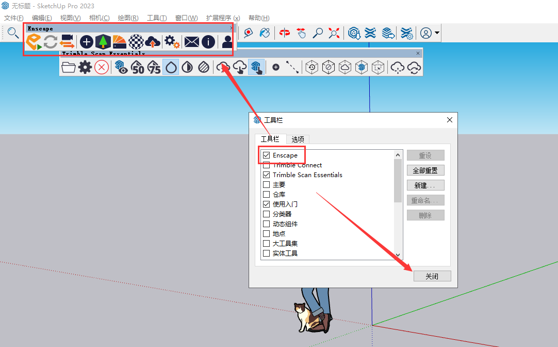Viewport: 558px width, 347px height.
Task: Switch to the 选项 tab in toolbar dialog
Action: pos(298,139)
